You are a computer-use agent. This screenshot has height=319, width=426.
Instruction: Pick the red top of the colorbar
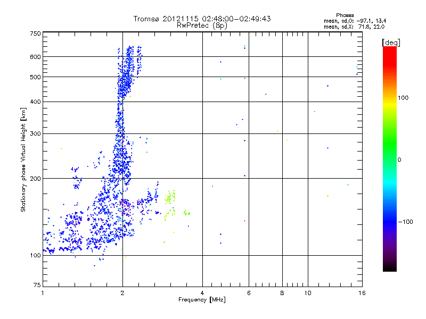click(389, 51)
